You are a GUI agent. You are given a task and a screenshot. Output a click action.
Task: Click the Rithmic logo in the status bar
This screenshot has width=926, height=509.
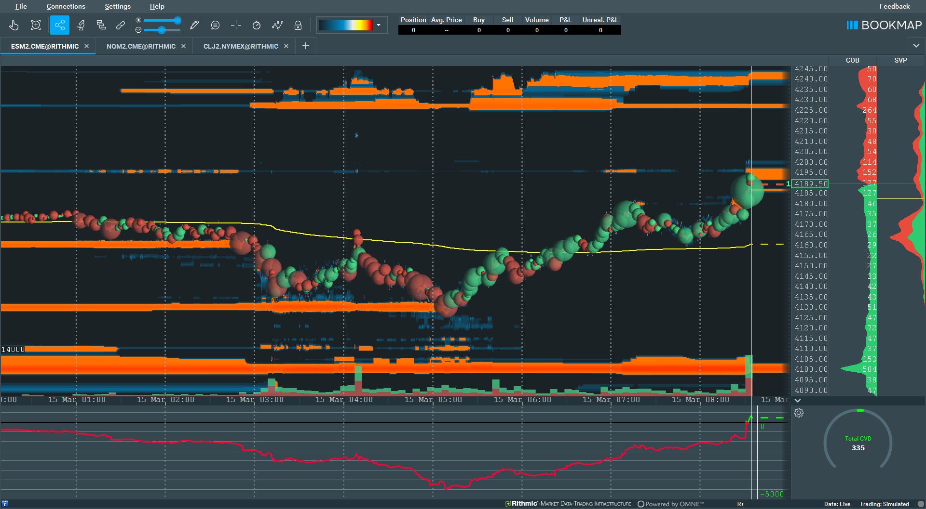(x=521, y=504)
